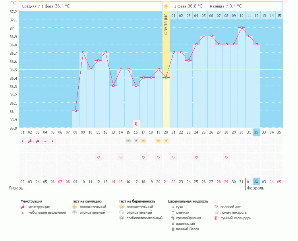
Task: Click the ovulation sun icon above the yellow column
Action: (166, 6)
